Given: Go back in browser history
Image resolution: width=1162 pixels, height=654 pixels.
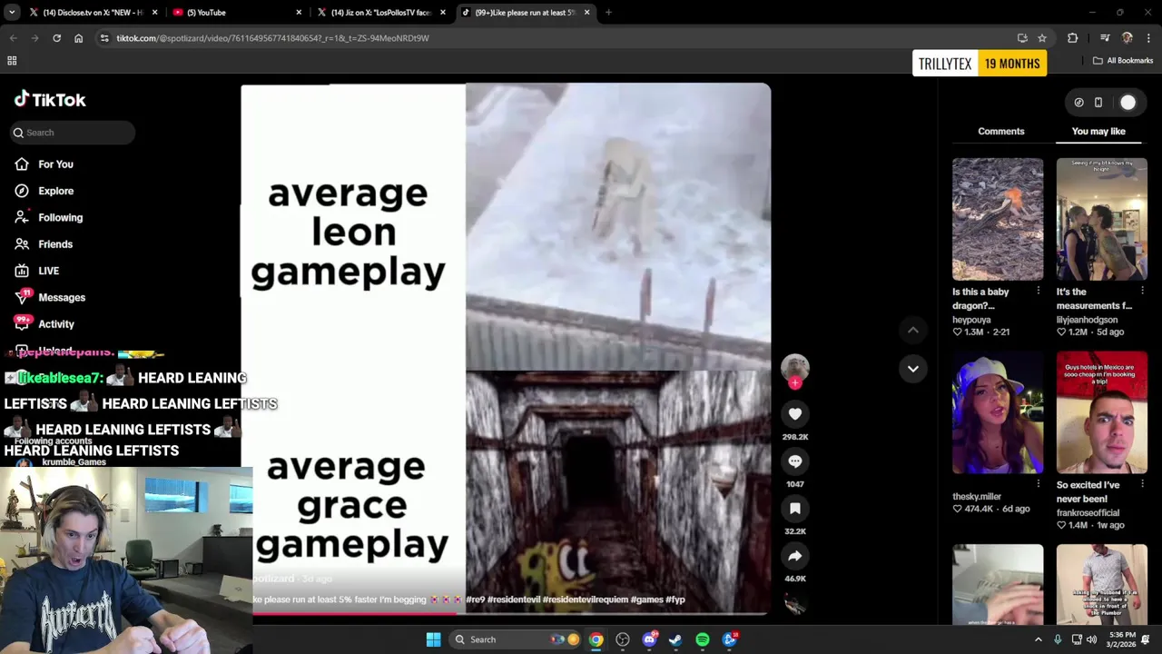Looking at the screenshot, I should point(13,38).
